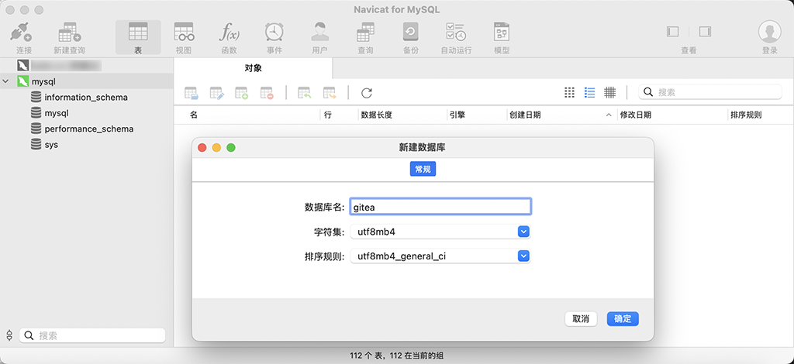Image resolution: width=794 pixels, height=364 pixels.
Task: Click the 名 column header
Action: [193, 115]
